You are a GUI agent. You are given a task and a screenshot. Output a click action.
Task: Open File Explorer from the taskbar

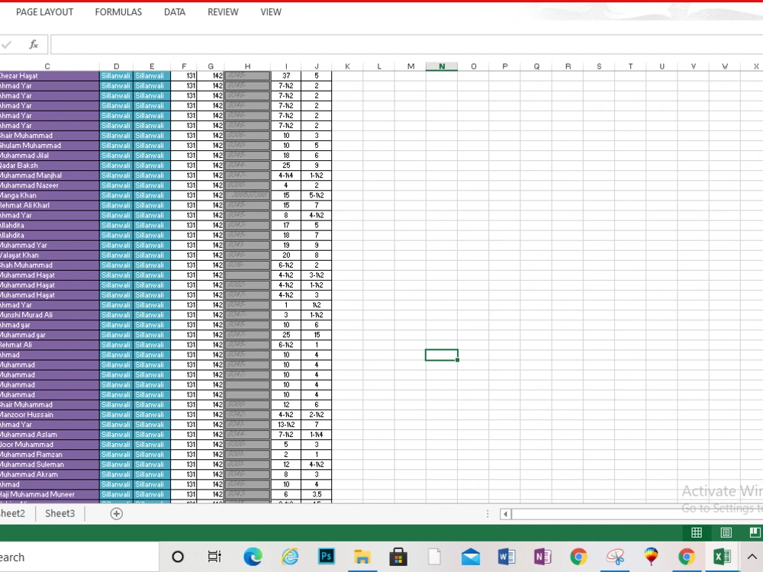pos(362,557)
